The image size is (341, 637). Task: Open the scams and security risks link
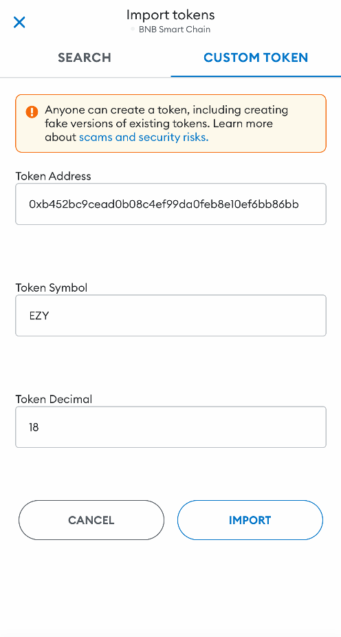click(144, 138)
